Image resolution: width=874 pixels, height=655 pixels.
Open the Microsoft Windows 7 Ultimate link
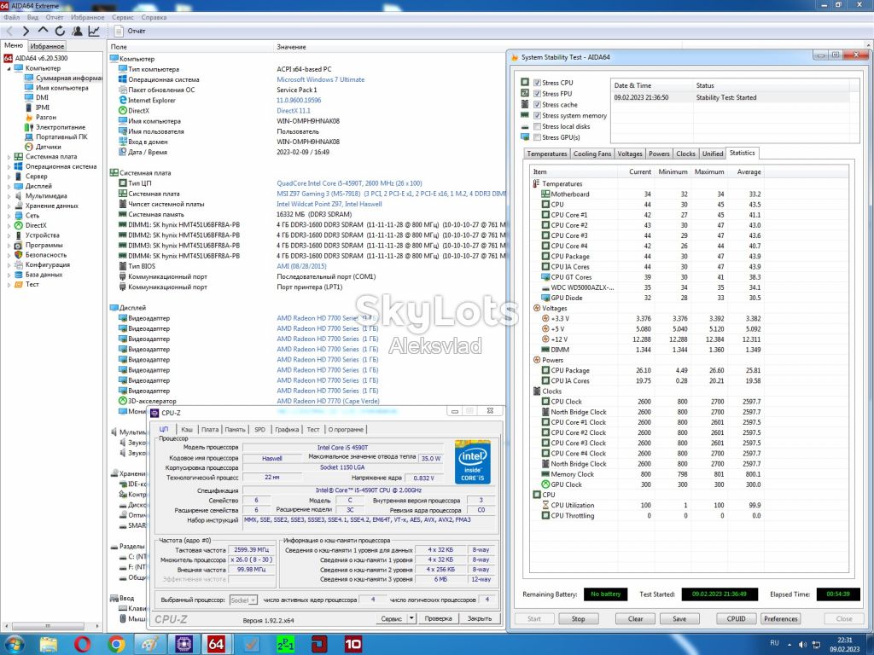(321, 79)
